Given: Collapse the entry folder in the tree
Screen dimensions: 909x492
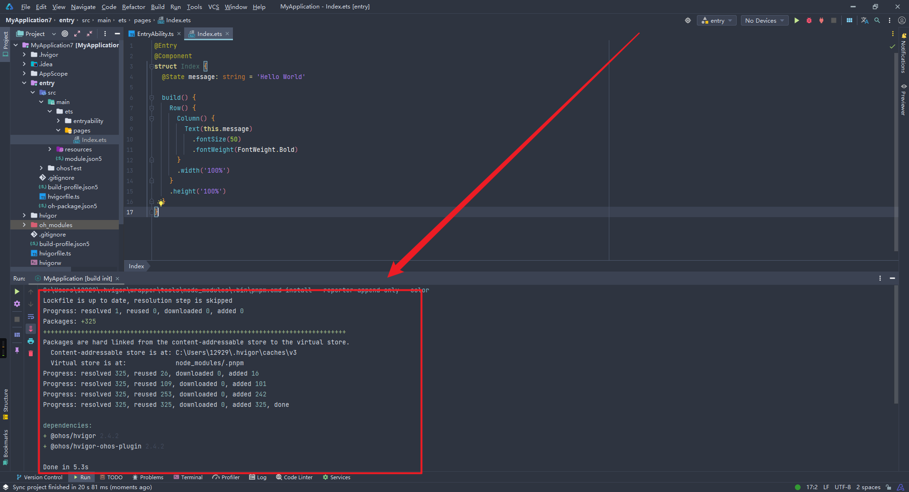Looking at the screenshot, I should (x=24, y=83).
